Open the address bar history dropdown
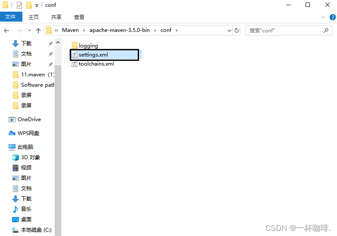 click(x=229, y=31)
